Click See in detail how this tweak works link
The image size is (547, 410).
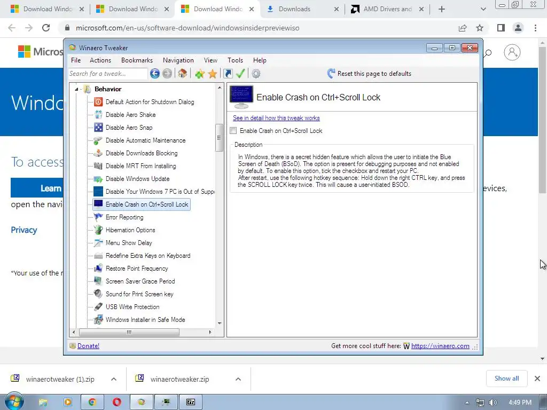tap(276, 118)
